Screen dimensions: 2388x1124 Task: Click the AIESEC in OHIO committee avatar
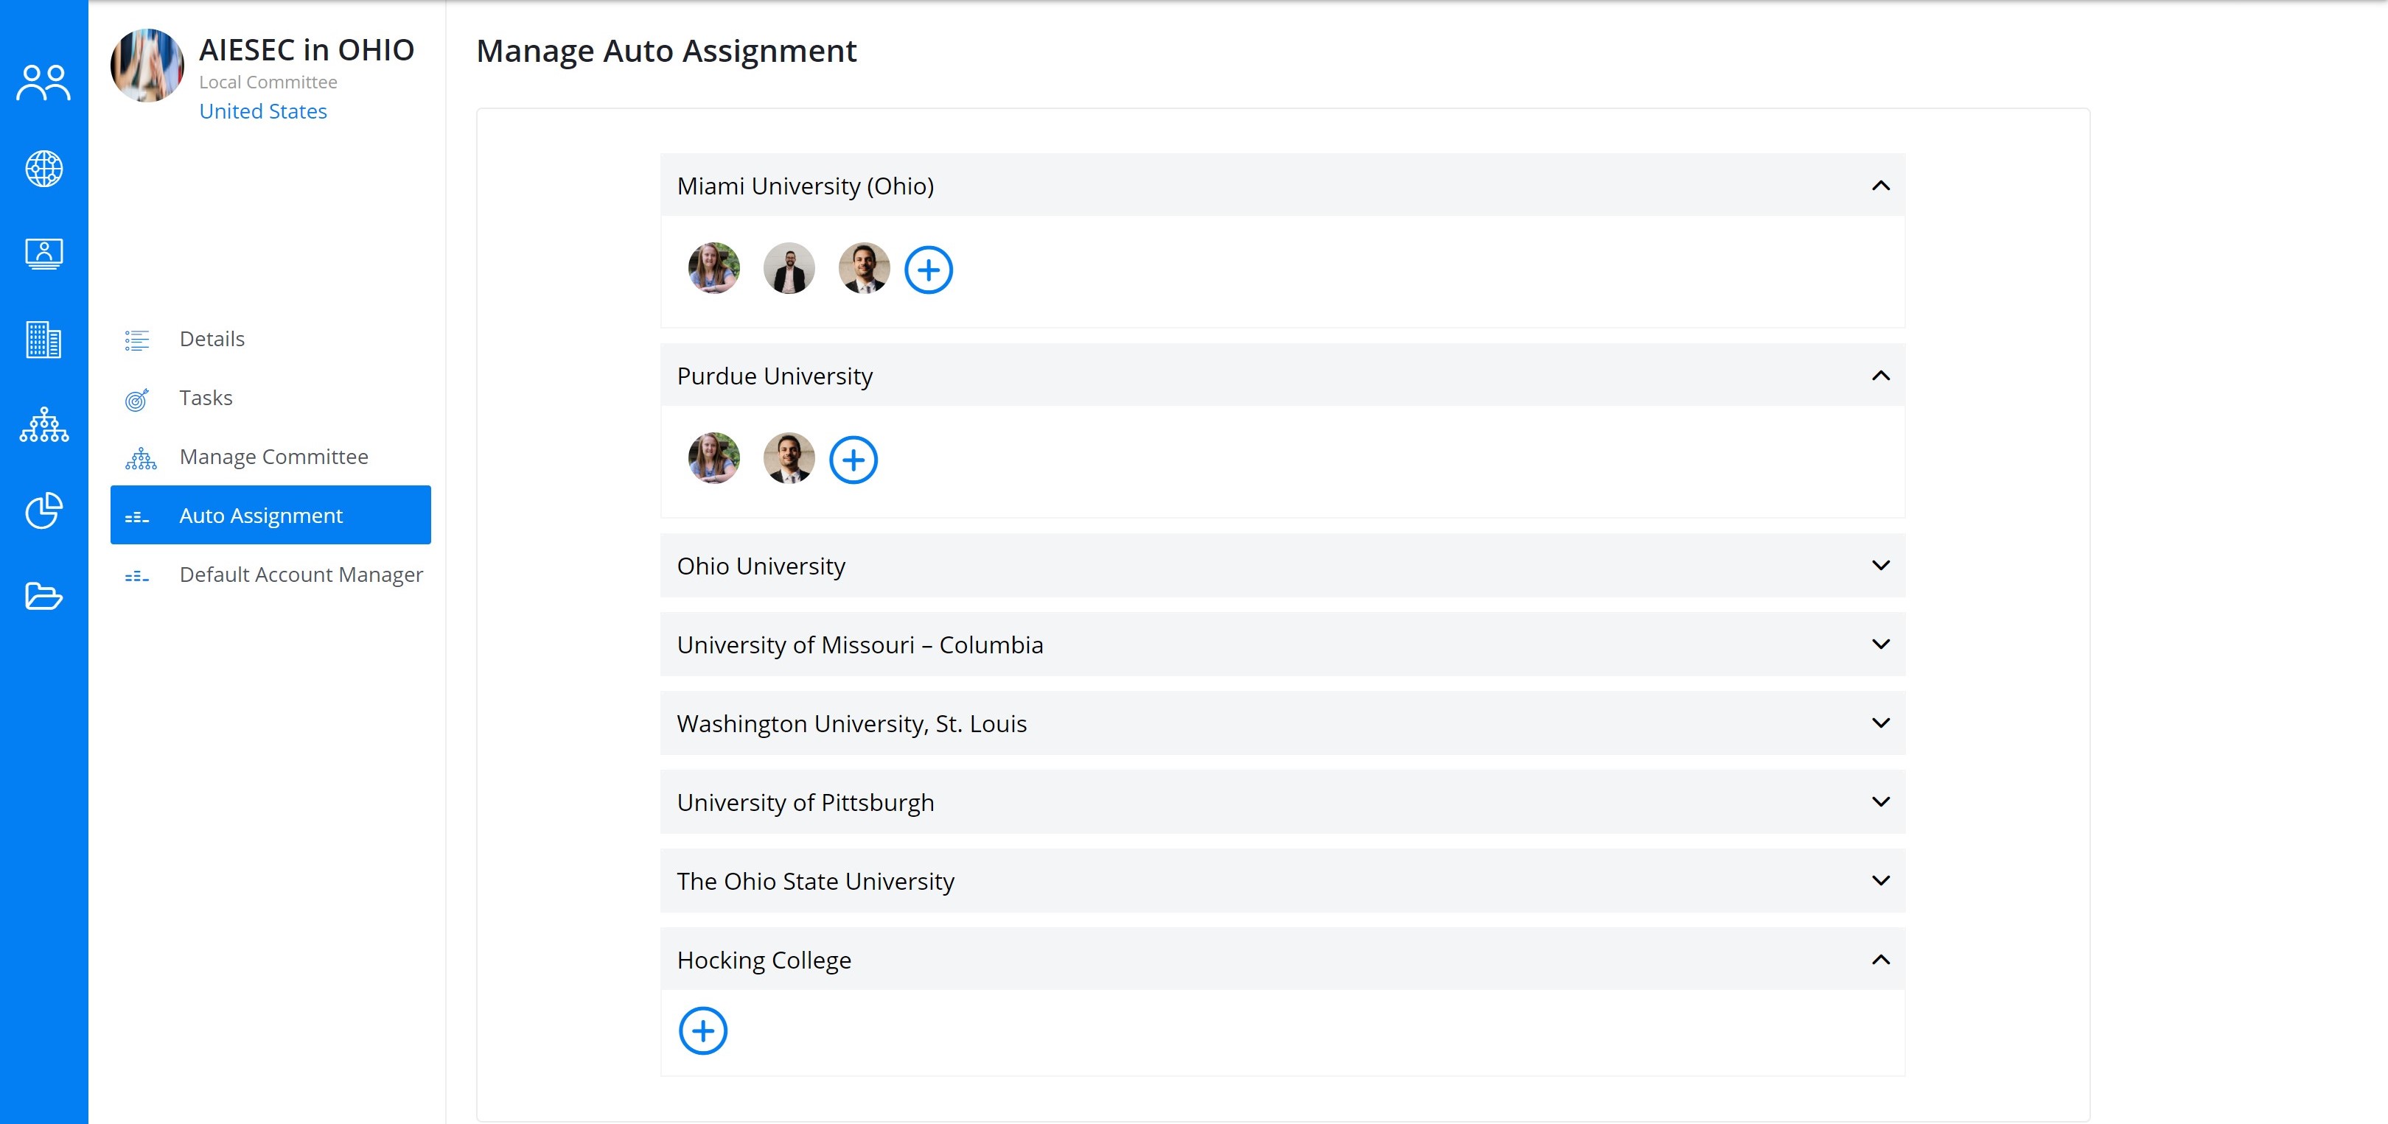pyautogui.click(x=147, y=65)
